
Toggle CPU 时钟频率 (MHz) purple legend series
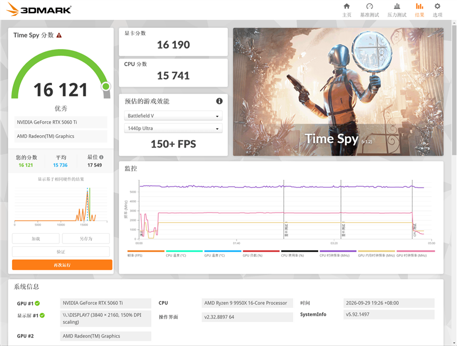338,253
